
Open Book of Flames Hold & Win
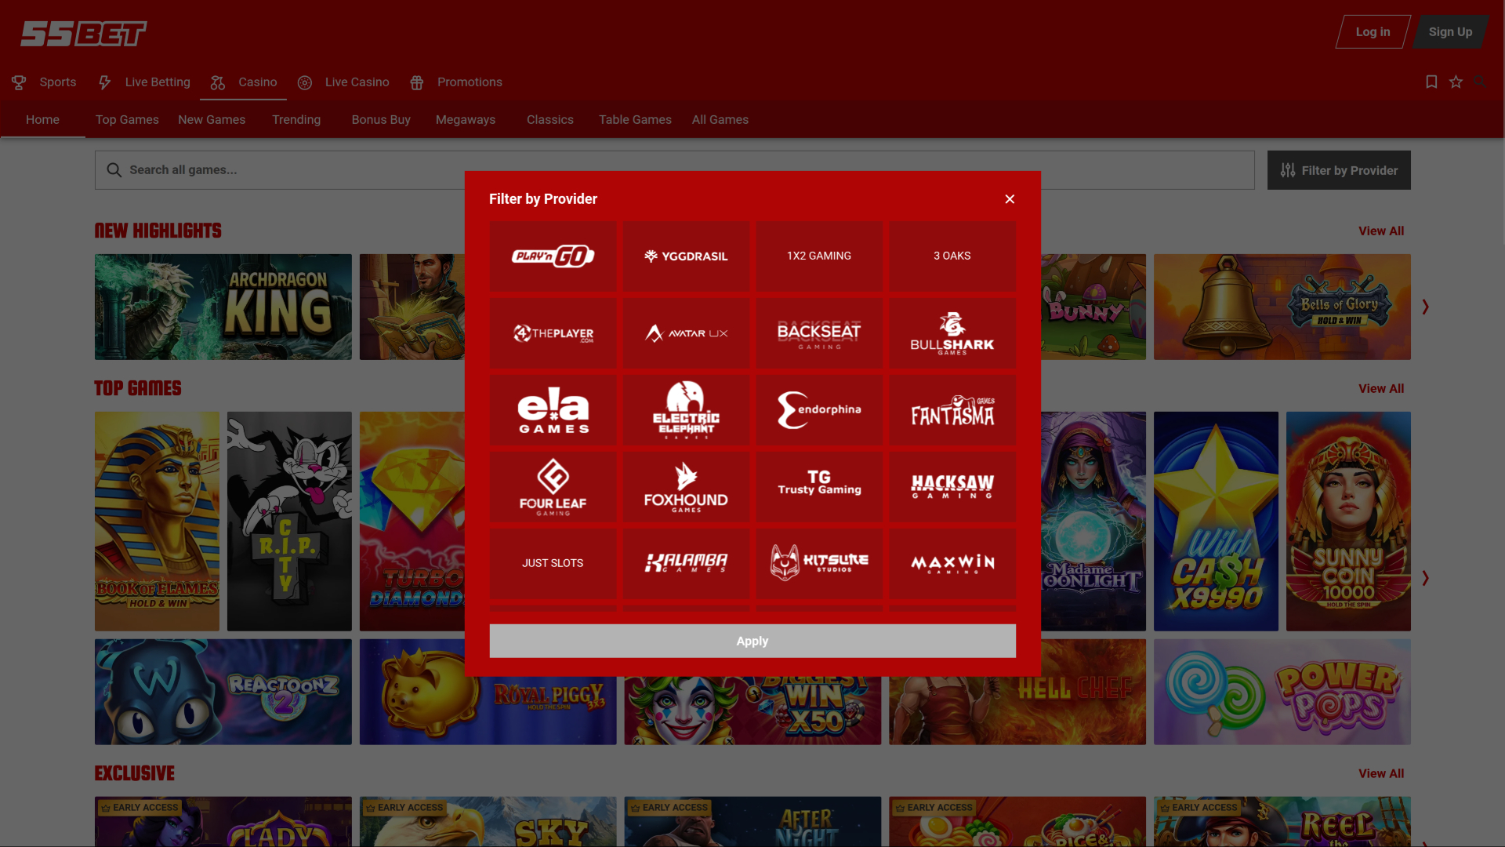(157, 522)
